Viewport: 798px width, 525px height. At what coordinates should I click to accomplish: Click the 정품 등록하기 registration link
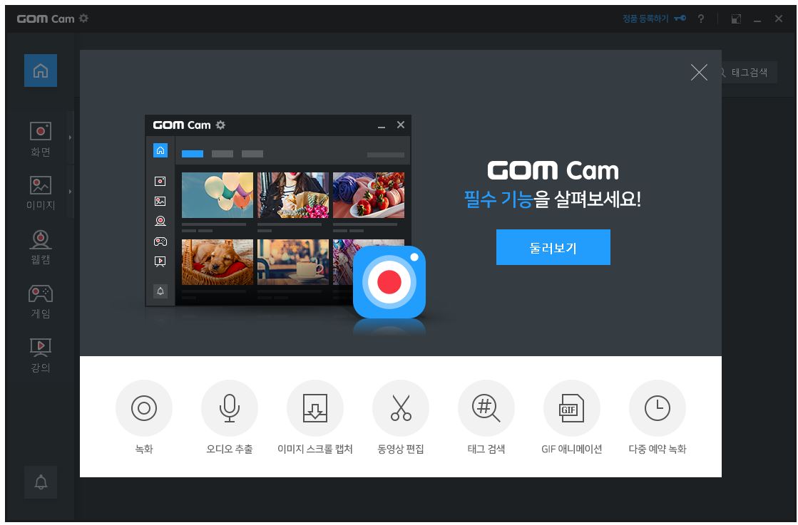645,19
